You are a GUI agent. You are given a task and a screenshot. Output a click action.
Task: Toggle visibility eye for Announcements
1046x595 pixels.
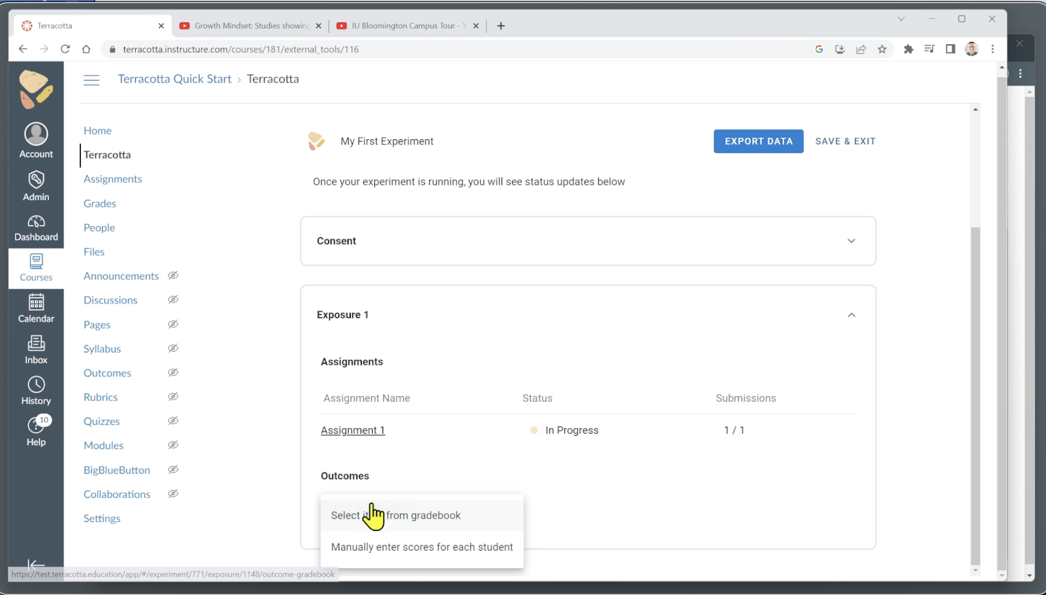pyautogui.click(x=173, y=276)
